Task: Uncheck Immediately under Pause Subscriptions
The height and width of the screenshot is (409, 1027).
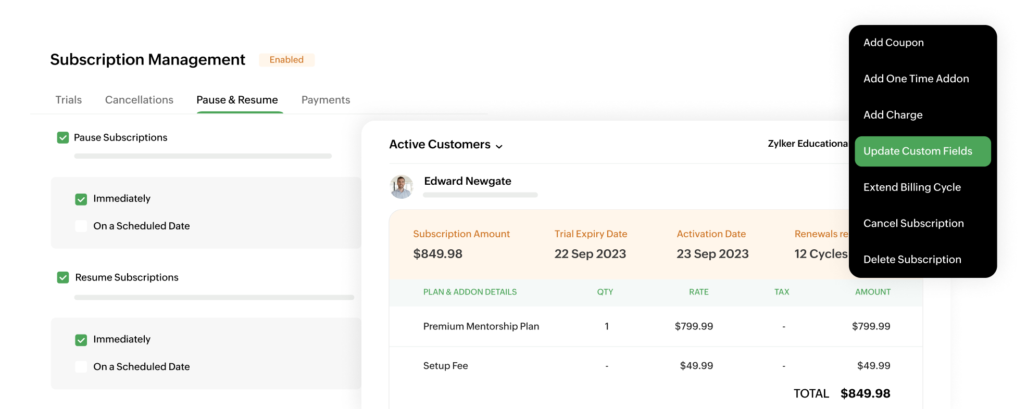Action: [x=81, y=199]
